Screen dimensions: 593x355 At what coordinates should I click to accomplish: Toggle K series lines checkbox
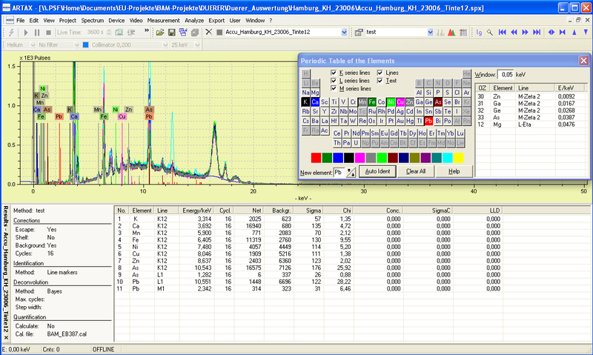point(333,73)
